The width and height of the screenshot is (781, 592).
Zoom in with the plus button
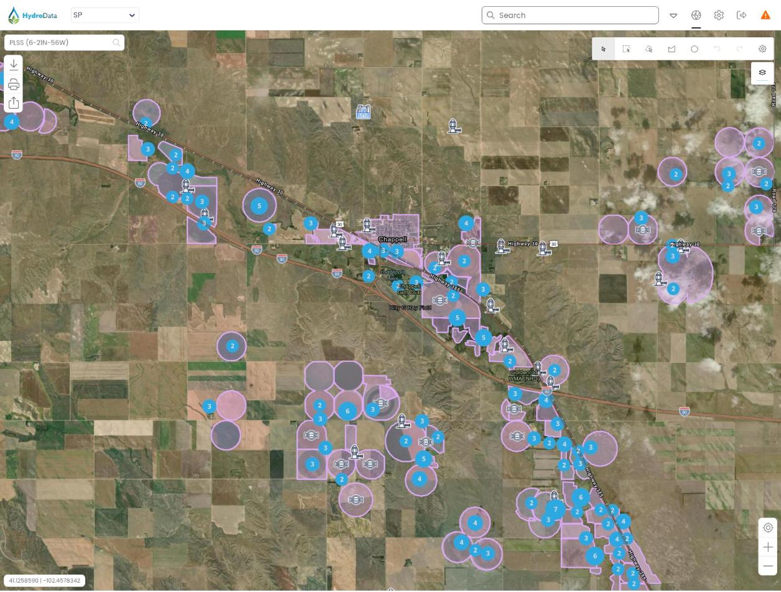(768, 547)
